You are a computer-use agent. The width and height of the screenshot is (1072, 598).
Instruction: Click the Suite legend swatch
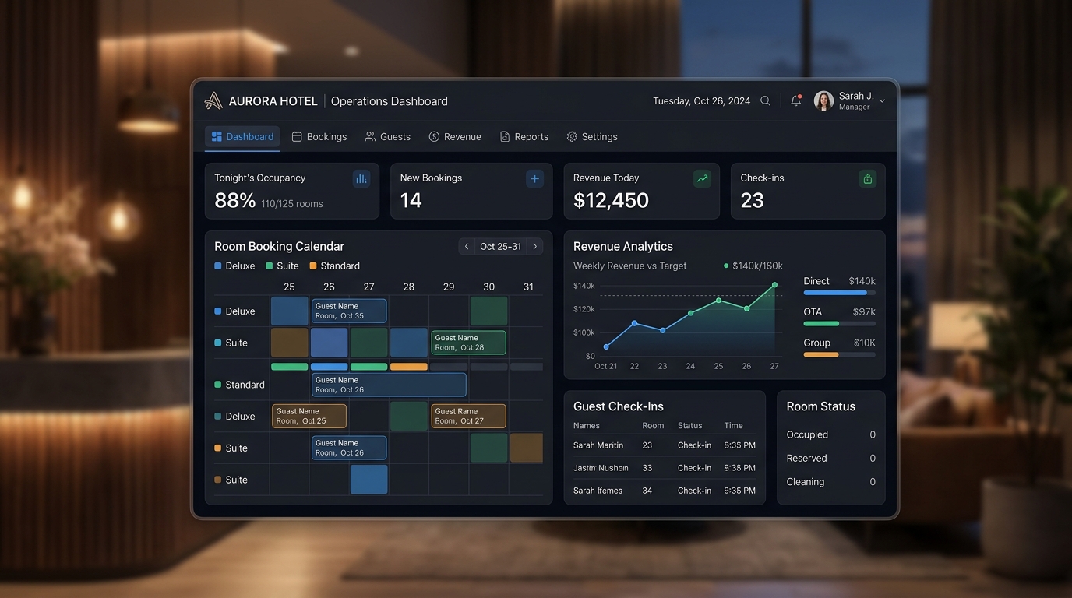tap(270, 266)
